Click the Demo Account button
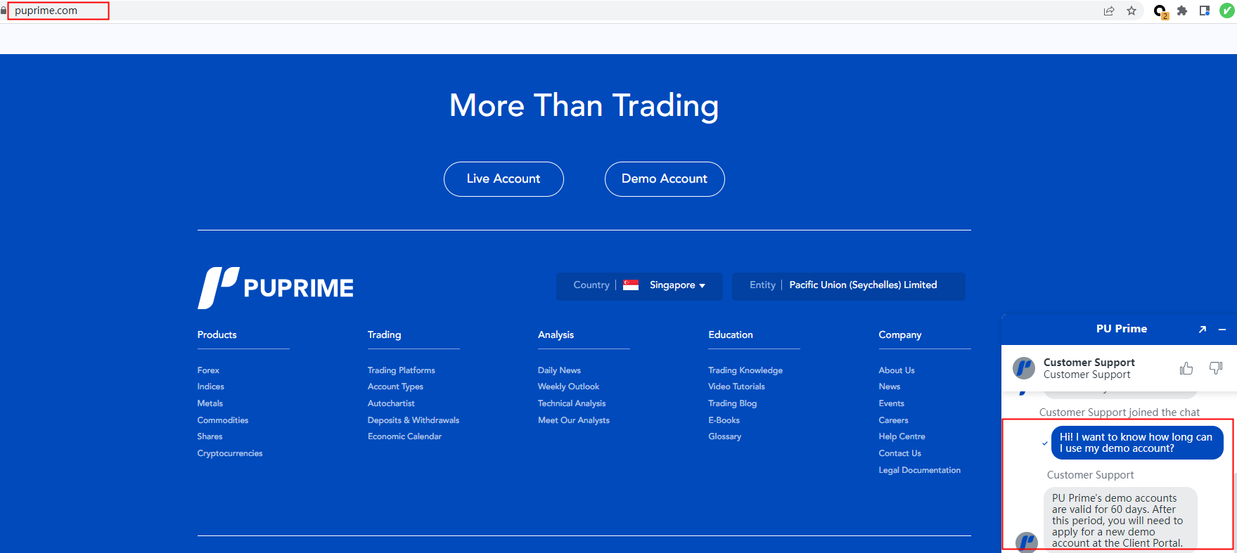 [x=665, y=179]
